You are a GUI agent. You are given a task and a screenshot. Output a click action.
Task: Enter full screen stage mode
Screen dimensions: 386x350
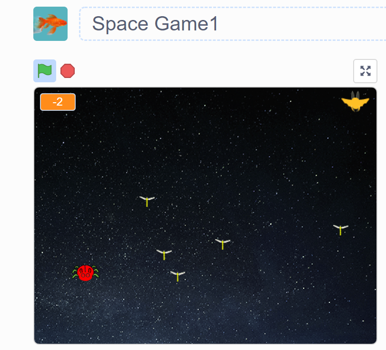pos(365,71)
